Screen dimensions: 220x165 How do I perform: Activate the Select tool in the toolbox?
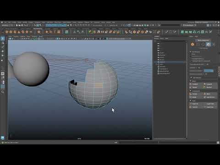point(3,38)
